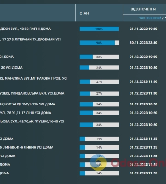Viewport: 166px width, 184px height.
Task: Click the ОДЕСИ ВУЛ., 48-58 ПАРНІ ДОМА address
Action: tap(25, 29)
